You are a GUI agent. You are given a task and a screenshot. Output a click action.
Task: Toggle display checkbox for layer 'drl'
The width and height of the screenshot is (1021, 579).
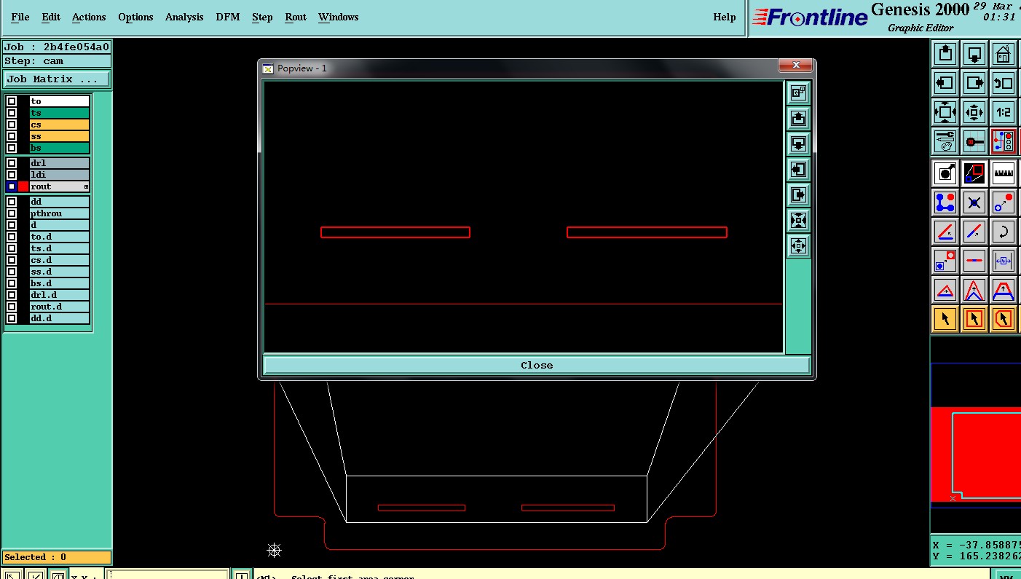pyautogui.click(x=12, y=163)
